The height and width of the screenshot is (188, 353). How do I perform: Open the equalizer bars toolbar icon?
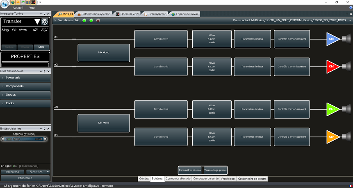28,2
